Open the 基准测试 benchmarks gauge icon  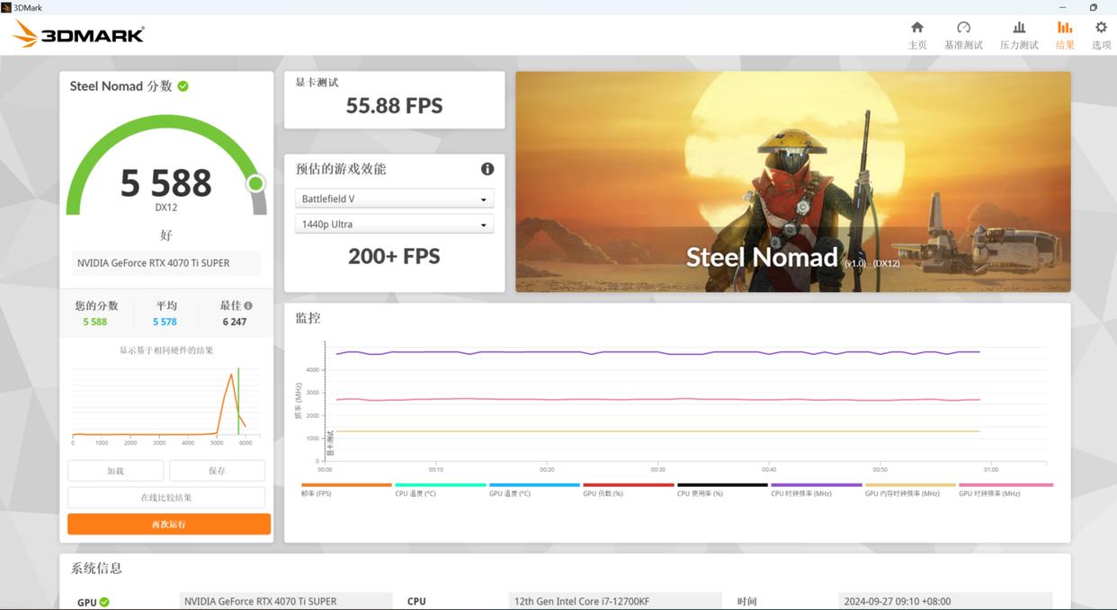(963, 27)
